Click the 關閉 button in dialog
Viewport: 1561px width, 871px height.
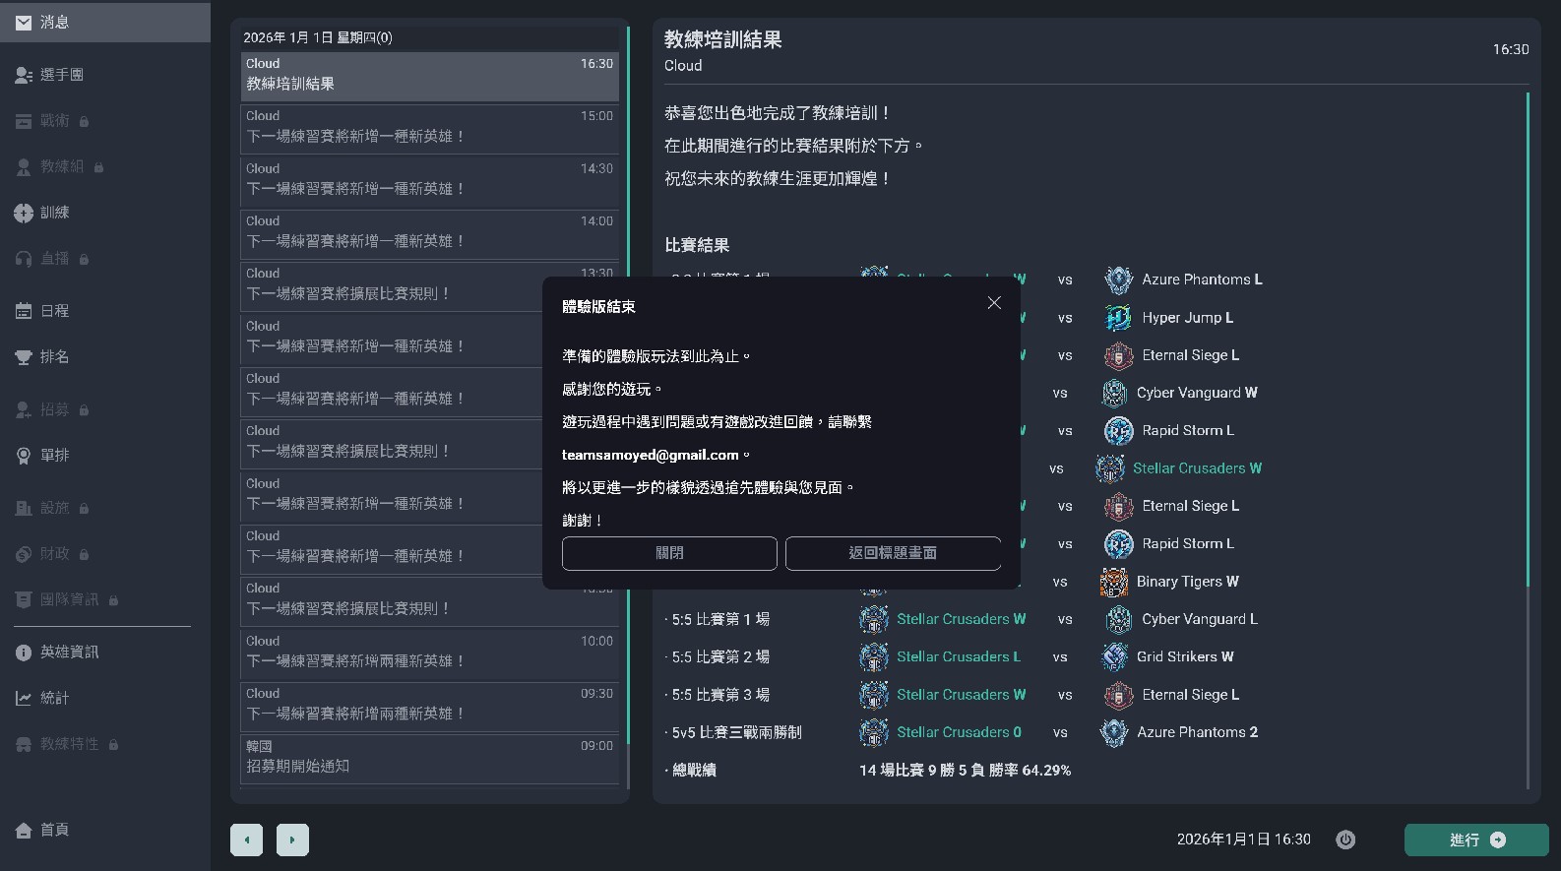coord(669,553)
